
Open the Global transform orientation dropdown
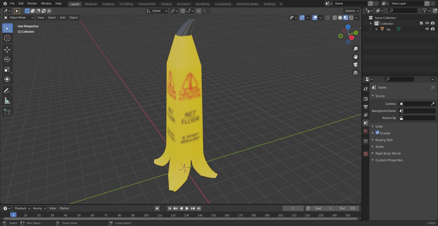157,11
